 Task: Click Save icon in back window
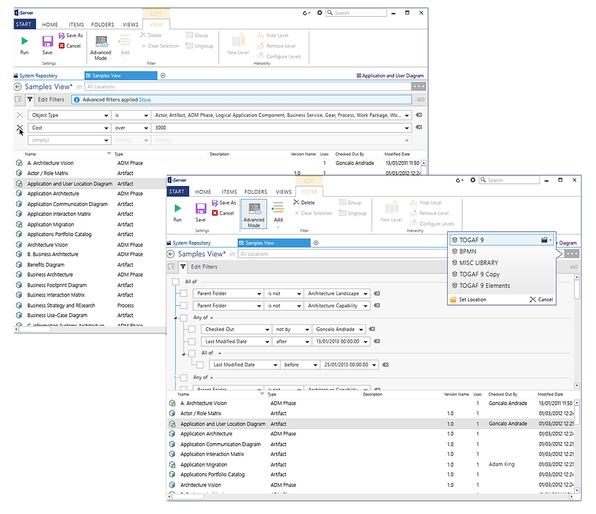click(47, 41)
